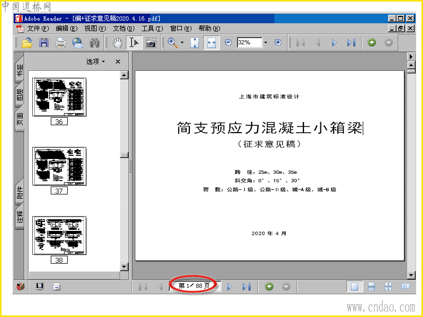Go to previous view in top toolbar

[372, 42]
